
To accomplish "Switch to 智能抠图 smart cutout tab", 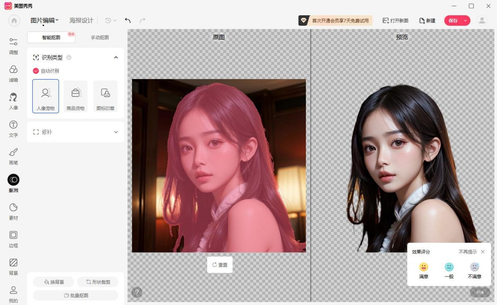I will [51, 38].
